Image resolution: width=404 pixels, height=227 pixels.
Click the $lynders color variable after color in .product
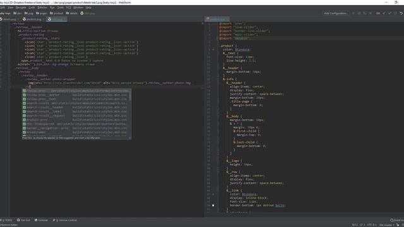[242, 49]
